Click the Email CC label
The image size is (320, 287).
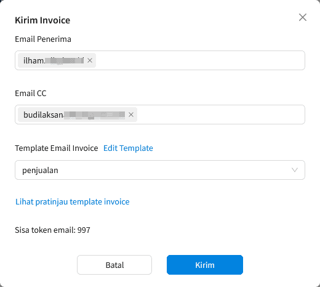point(31,94)
